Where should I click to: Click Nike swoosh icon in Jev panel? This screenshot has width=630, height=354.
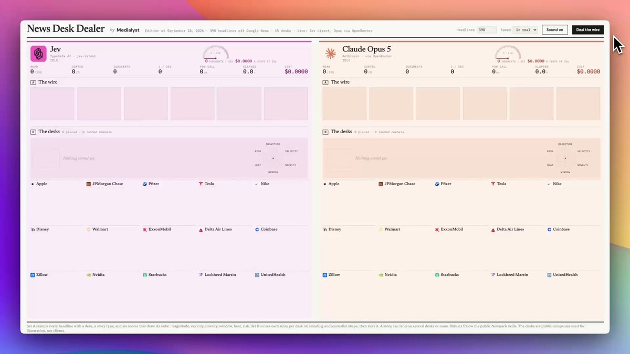(x=257, y=184)
